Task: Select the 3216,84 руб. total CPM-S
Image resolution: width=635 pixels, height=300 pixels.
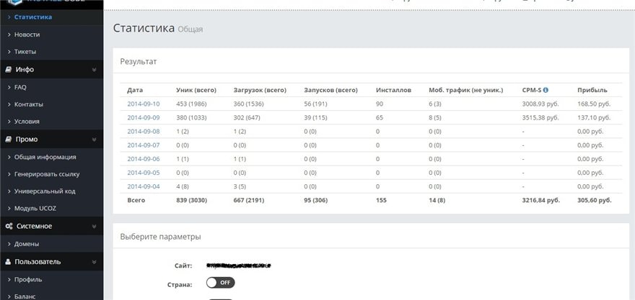Action: point(541,200)
